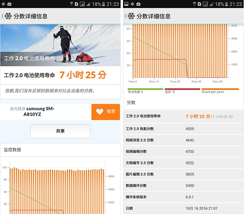Tap sync notification icon on right status bar
The width and height of the screenshot is (244, 214).
pos(132,4)
